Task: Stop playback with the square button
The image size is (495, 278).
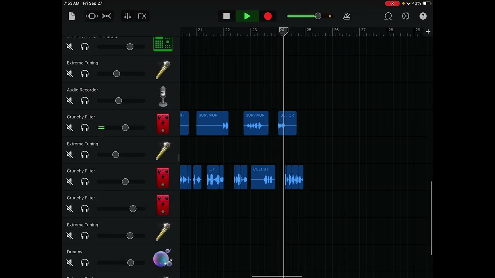Action: click(x=227, y=16)
